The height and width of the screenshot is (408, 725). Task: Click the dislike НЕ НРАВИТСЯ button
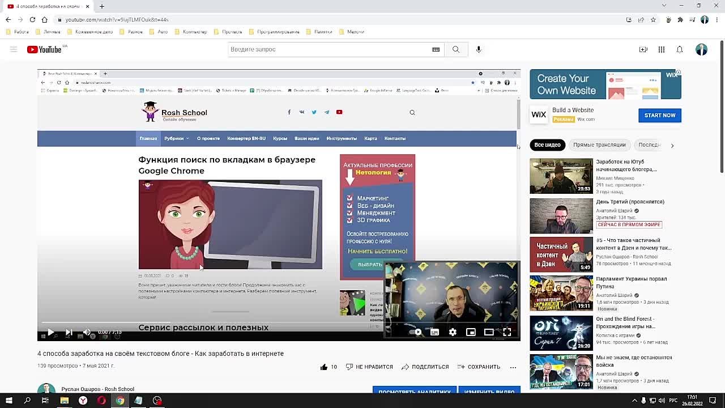pyautogui.click(x=369, y=367)
